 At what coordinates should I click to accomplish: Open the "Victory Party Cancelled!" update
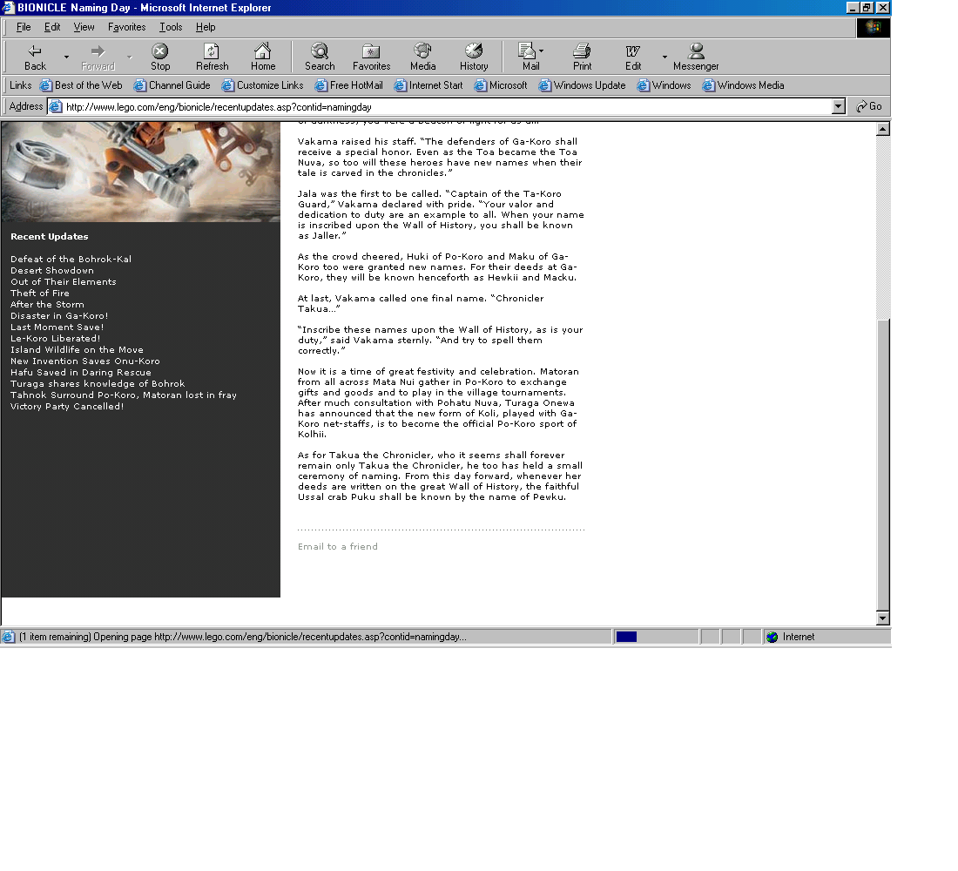click(x=67, y=407)
